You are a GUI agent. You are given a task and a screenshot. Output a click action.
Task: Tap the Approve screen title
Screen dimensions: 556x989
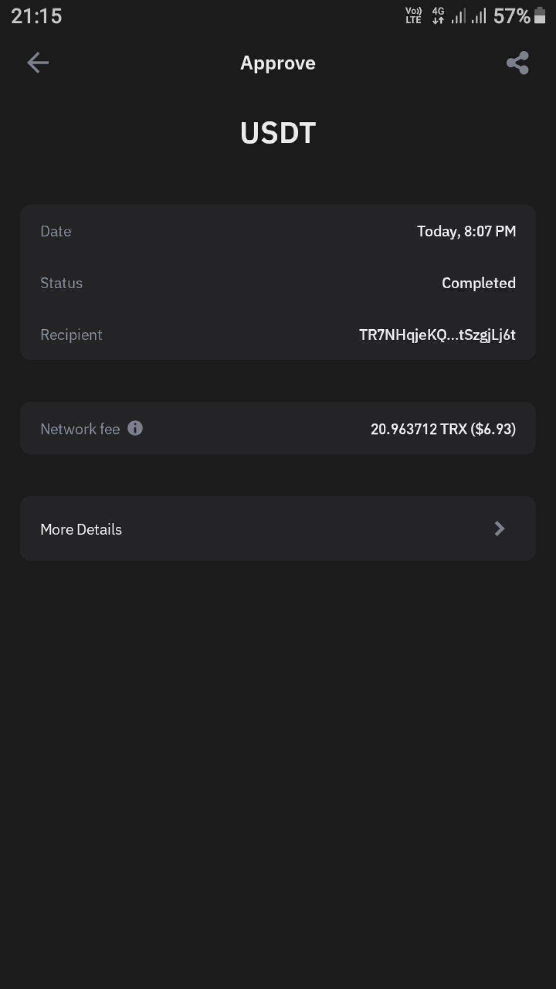(278, 63)
